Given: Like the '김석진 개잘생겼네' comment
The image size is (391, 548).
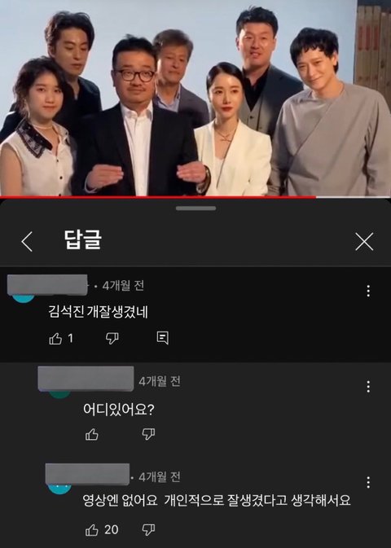Looking at the screenshot, I should [55, 338].
